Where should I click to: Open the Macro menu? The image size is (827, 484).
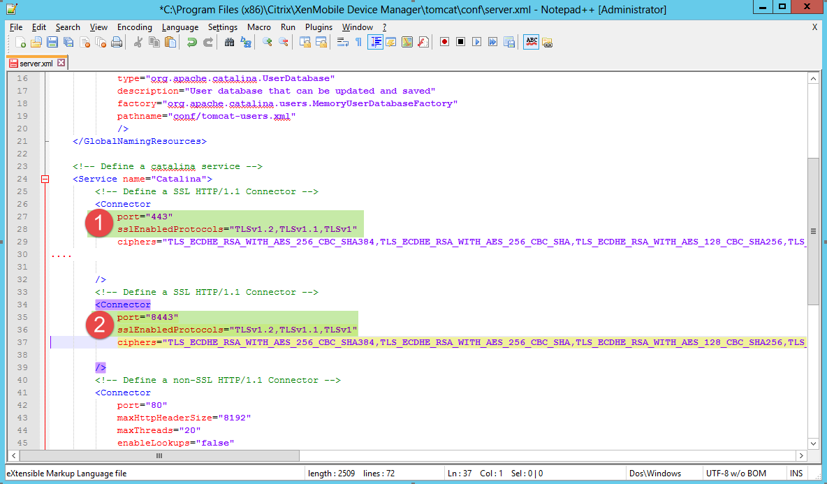[259, 27]
